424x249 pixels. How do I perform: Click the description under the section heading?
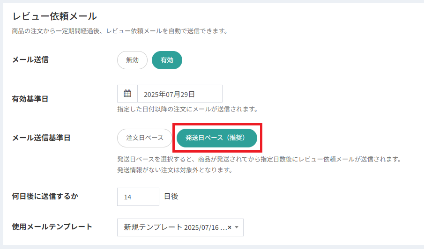tap(119, 32)
